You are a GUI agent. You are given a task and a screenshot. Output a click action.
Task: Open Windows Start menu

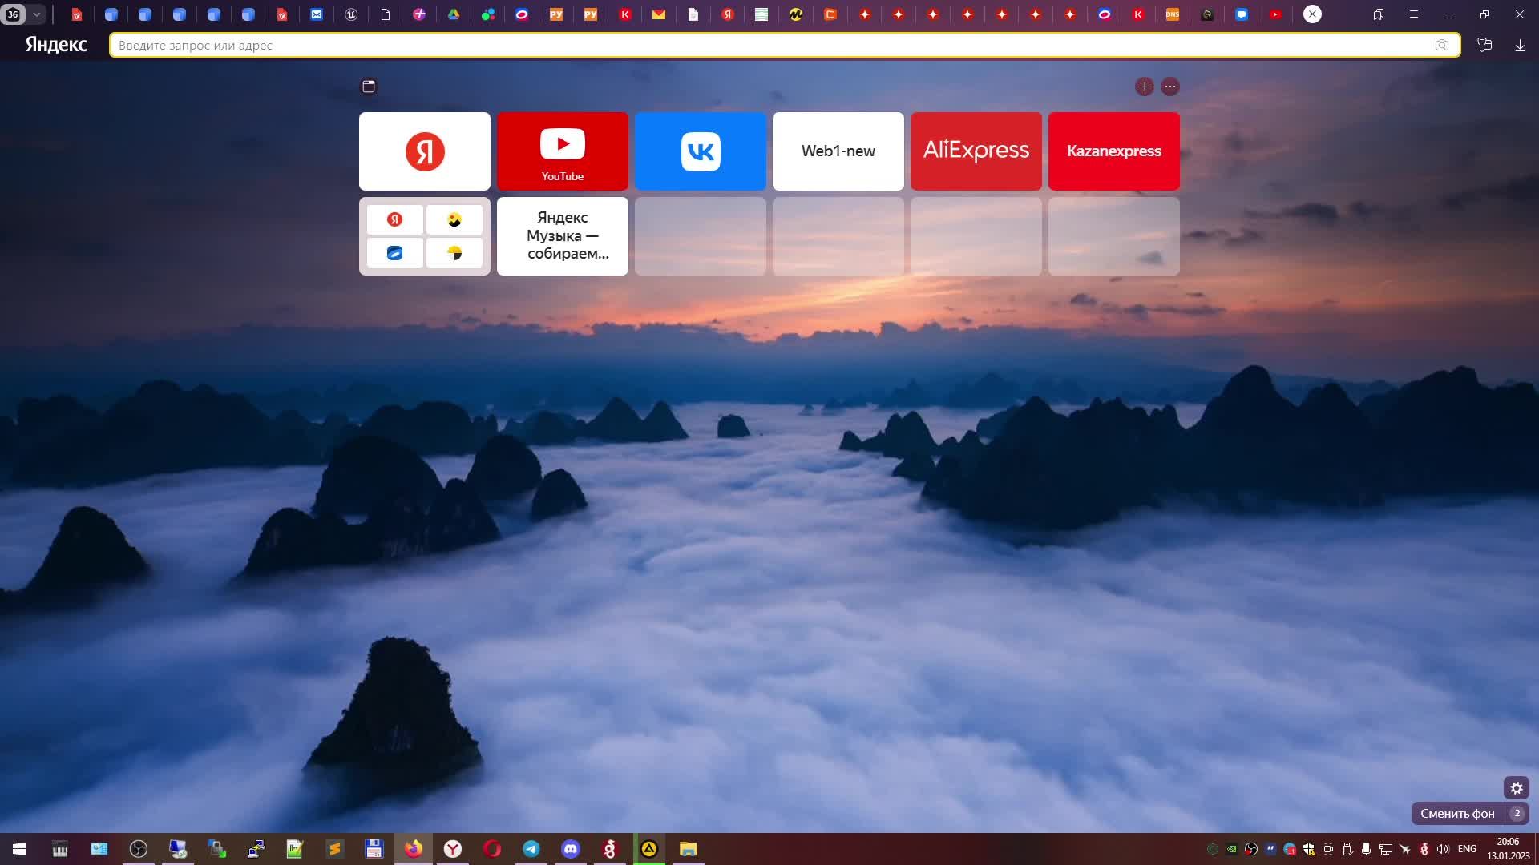click(x=19, y=849)
